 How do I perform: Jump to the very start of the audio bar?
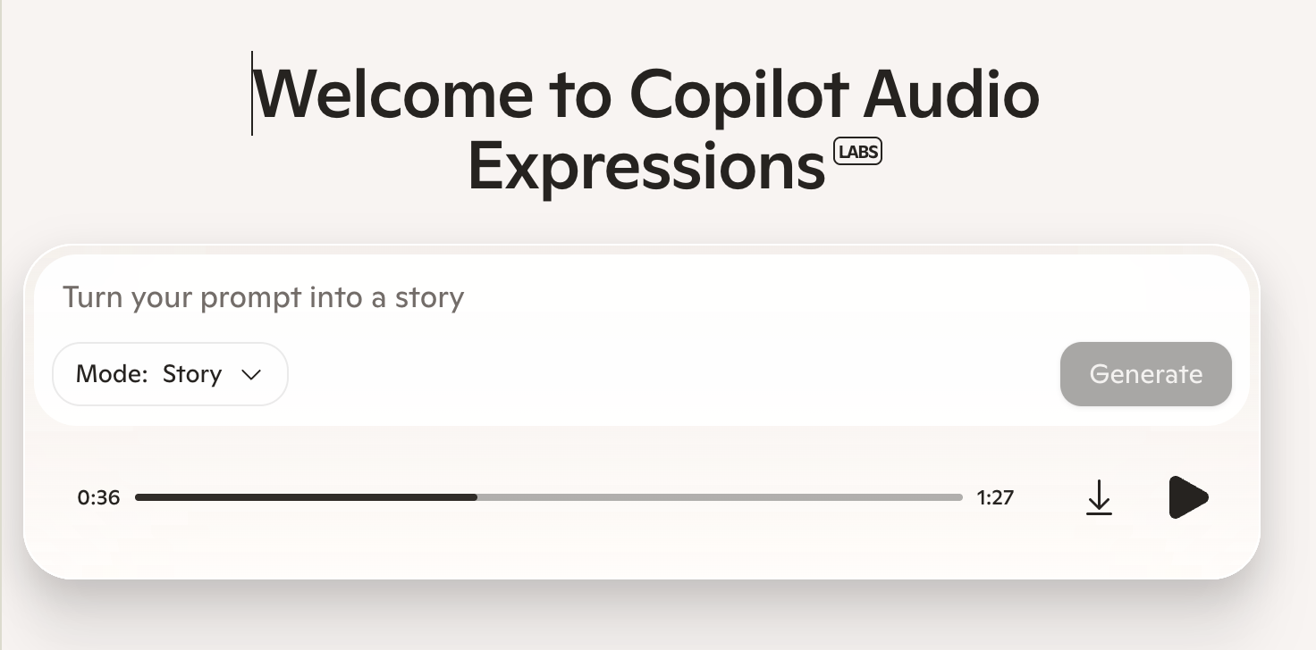138,497
